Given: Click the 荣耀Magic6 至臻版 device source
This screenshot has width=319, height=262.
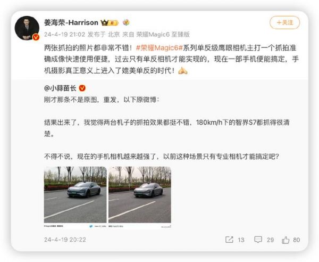Looking at the screenshot, I should pyautogui.click(x=163, y=35).
